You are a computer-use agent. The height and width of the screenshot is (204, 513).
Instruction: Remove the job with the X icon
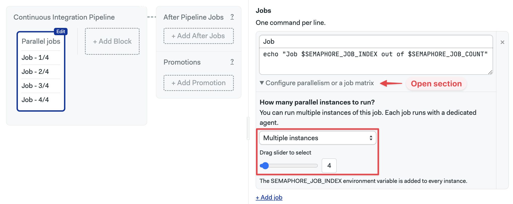pos(502,42)
